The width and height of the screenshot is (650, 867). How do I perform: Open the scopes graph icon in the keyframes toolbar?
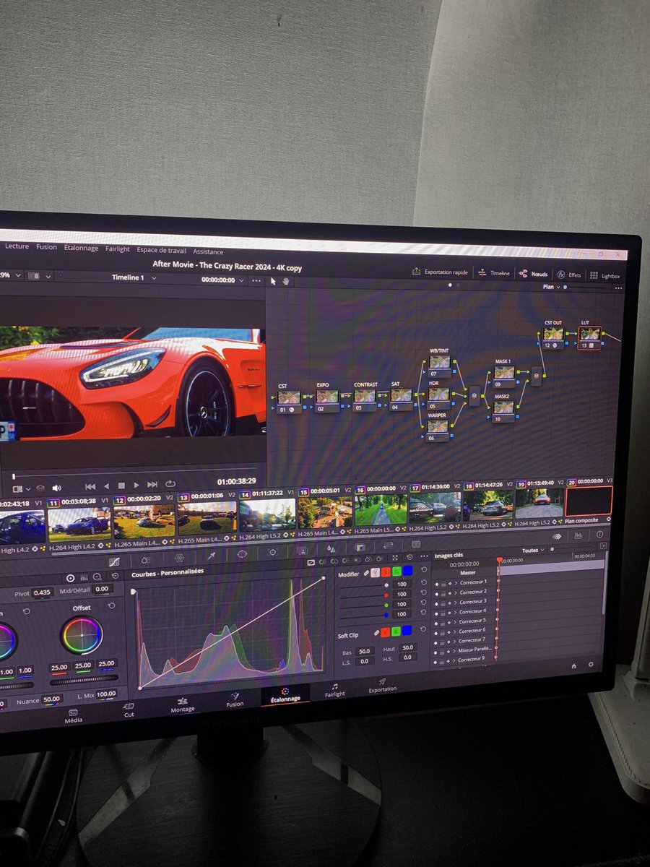578,535
